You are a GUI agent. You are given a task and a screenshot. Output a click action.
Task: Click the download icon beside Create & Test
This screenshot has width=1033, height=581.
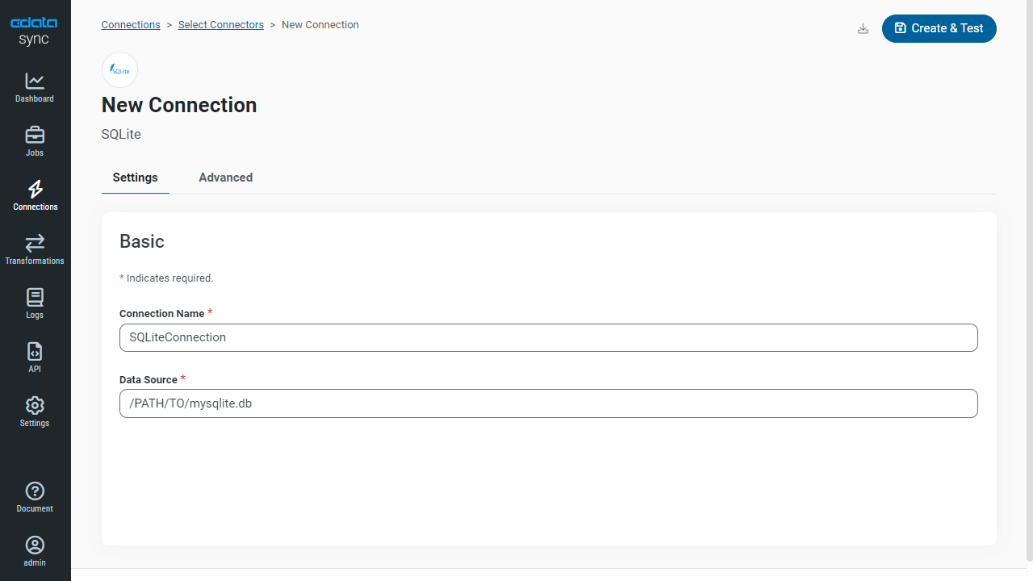coord(863,28)
